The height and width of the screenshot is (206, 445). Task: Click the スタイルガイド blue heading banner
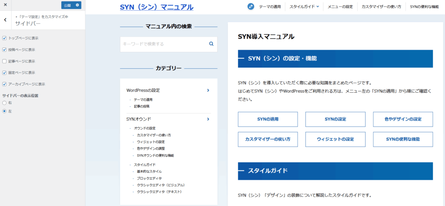click(x=335, y=171)
